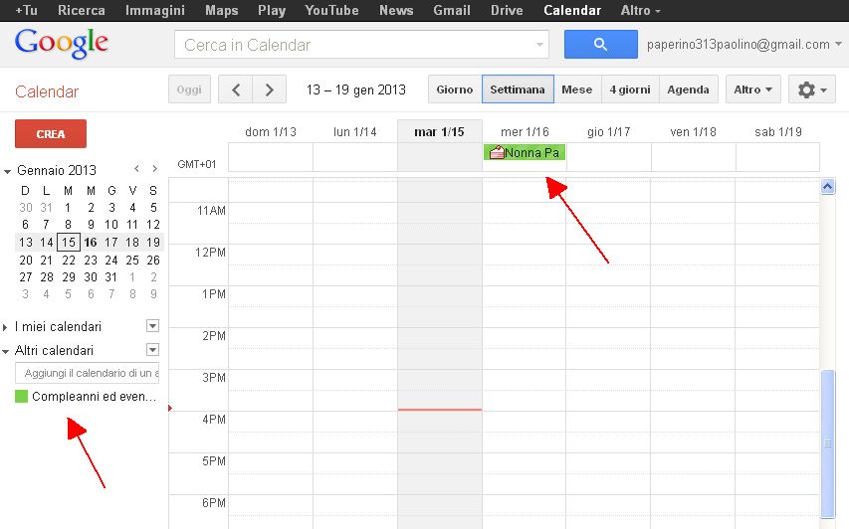Switch to Agenda view
Image resolution: width=849 pixels, height=529 pixels.
(688, 89)
